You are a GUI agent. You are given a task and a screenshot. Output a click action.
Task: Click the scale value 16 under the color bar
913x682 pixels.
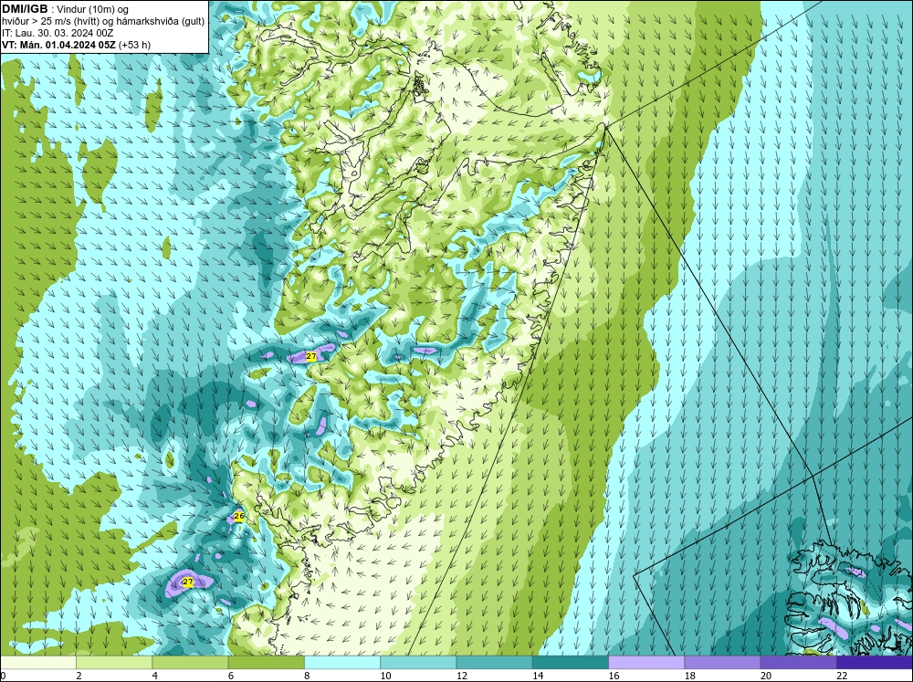tap(614, 676)
